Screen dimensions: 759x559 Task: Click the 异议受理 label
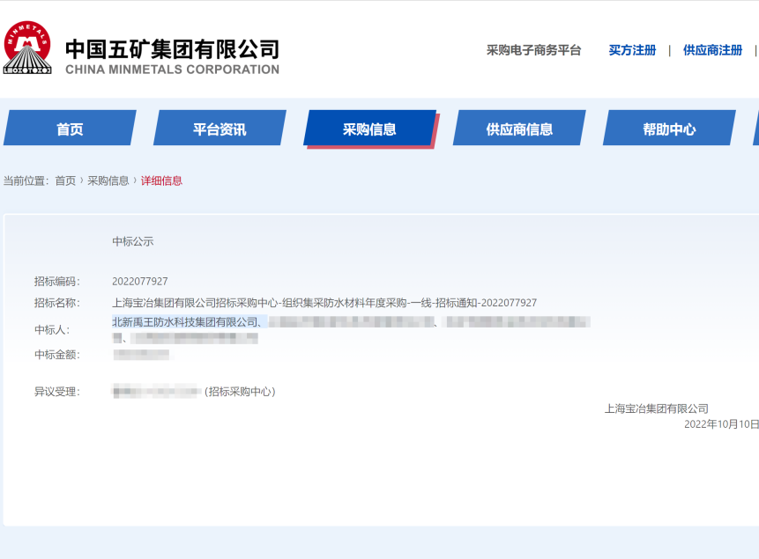tap(57, 392)
